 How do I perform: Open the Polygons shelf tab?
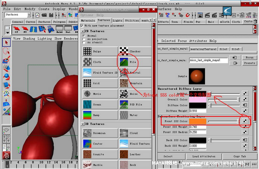point(59,22)
